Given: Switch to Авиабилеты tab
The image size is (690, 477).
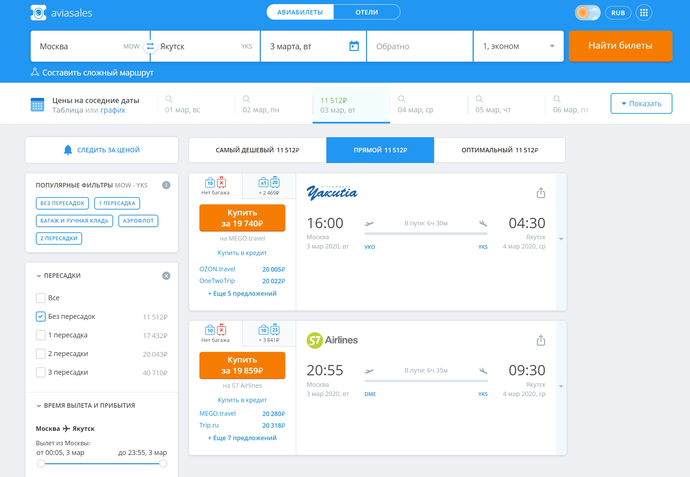Looking at the screenshot, I should coord(300,12).
